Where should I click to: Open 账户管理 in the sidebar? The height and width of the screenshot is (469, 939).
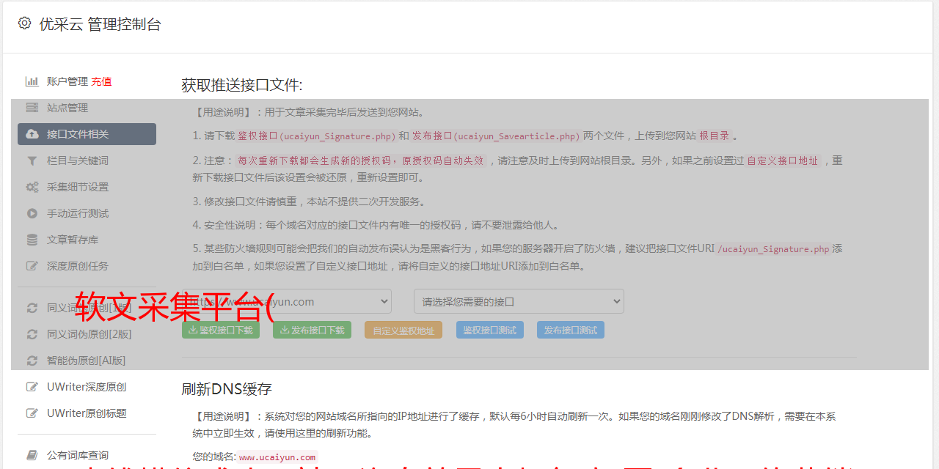coord(67,81)
